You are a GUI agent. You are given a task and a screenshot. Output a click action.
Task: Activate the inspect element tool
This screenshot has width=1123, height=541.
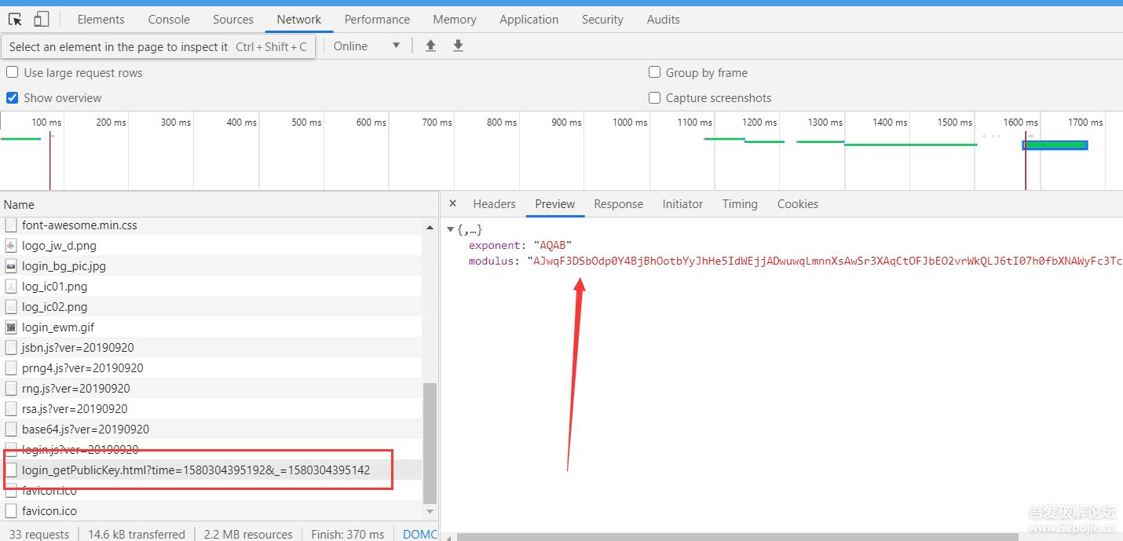[x=13, y=19]
